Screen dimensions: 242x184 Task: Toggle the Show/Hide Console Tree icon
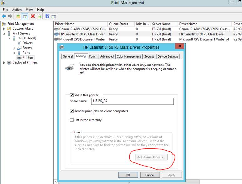point(25,16)
